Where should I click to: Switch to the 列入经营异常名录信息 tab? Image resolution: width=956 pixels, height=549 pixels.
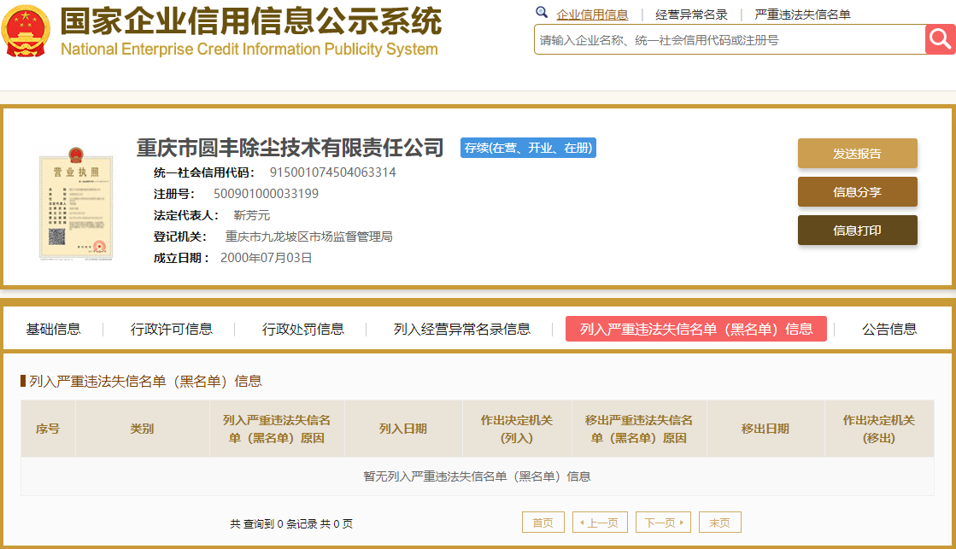[x=461, y=329]
